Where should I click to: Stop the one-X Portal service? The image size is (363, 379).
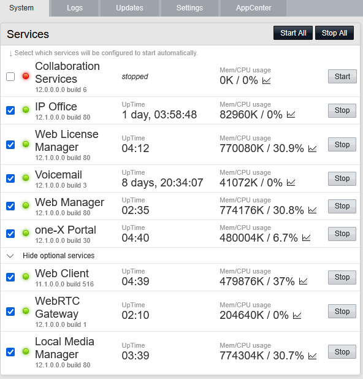342,234
